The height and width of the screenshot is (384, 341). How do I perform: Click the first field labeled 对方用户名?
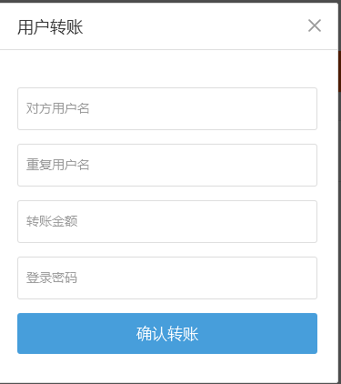pyautogui.click(x=167, y=108)
